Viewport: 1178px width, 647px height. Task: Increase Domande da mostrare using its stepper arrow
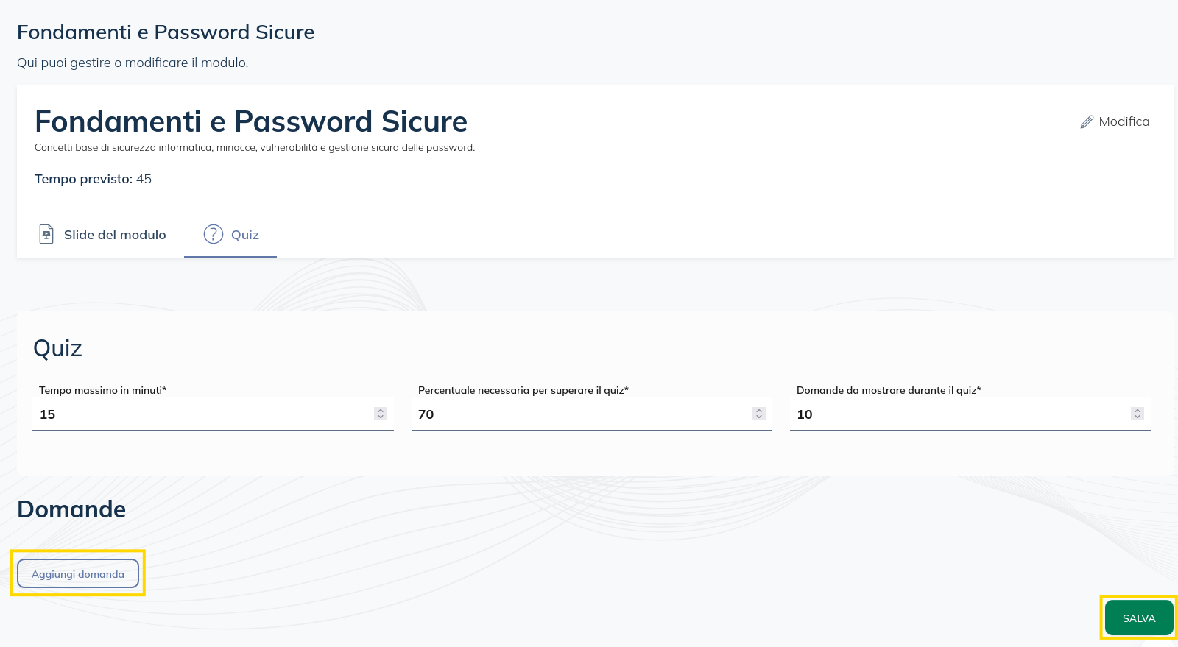click(1138, 410)
